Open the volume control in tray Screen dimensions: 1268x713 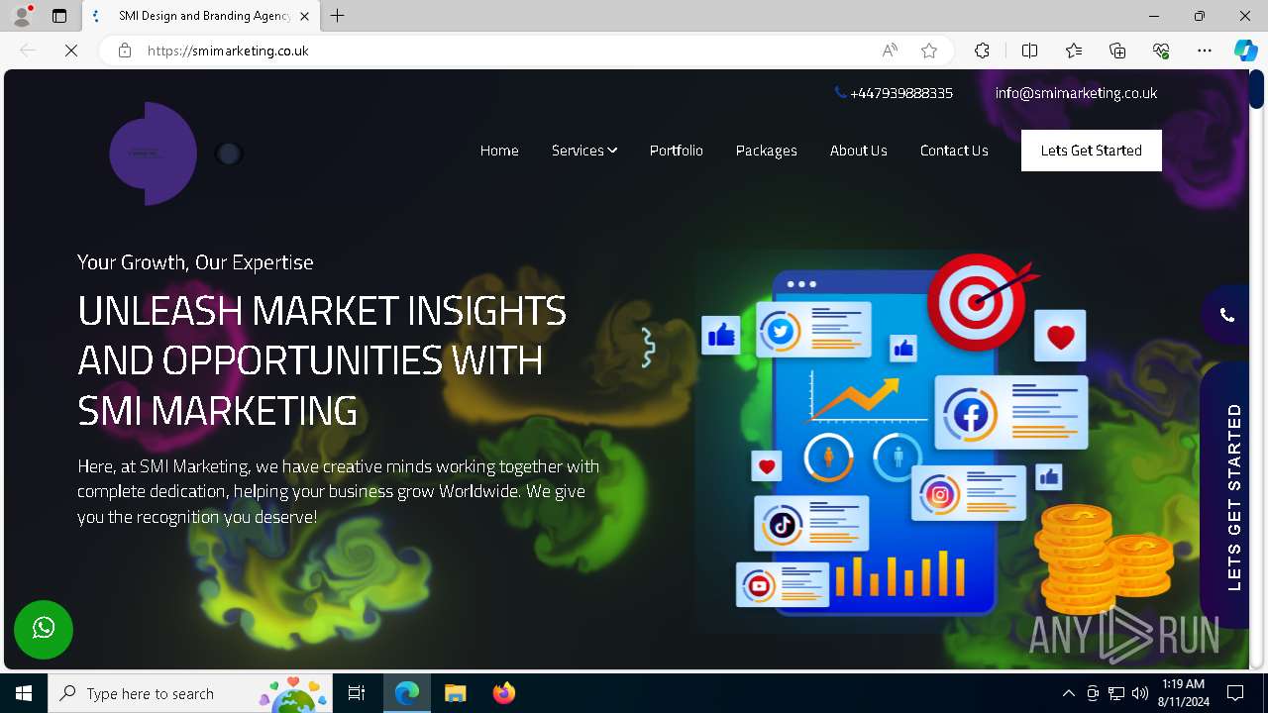click(1140, 693)
